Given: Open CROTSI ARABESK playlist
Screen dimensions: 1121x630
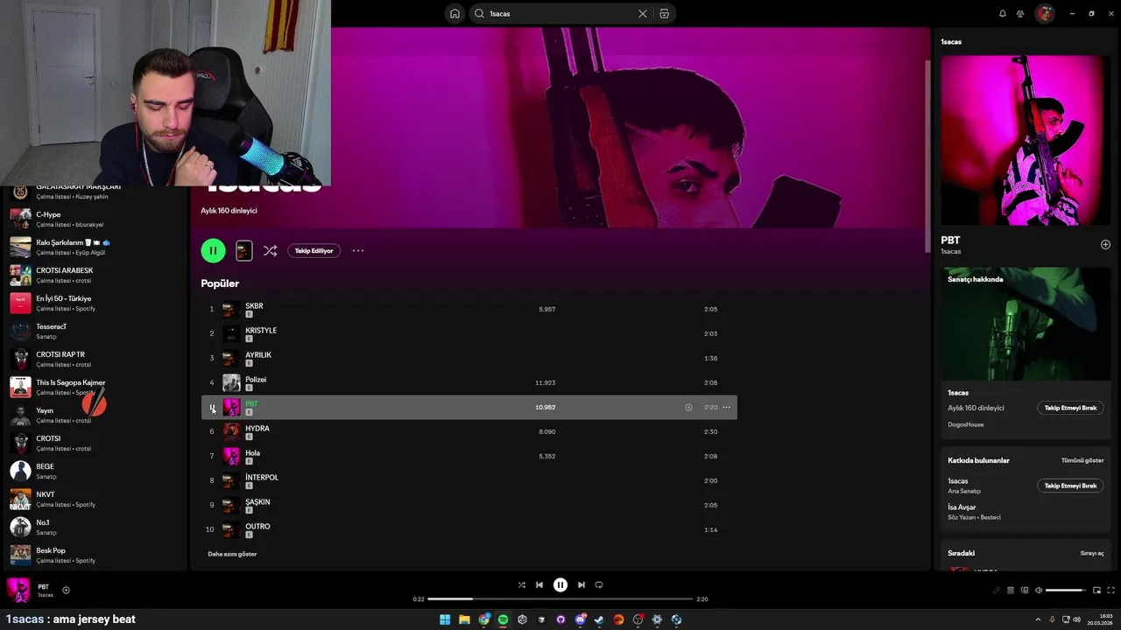Looking at the screenshot, I should 96,275.
